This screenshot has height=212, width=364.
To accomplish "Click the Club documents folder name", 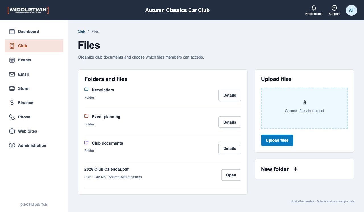I will [x=107, y=143].
